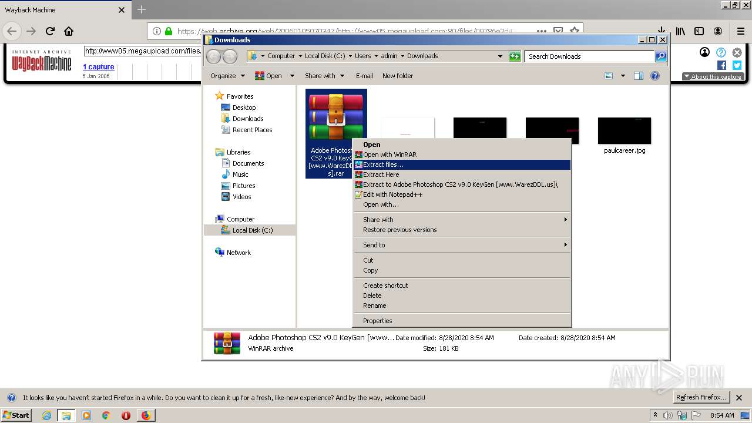
Task: Click Windows Media Player taskbar icon
Action: [86, 415]
